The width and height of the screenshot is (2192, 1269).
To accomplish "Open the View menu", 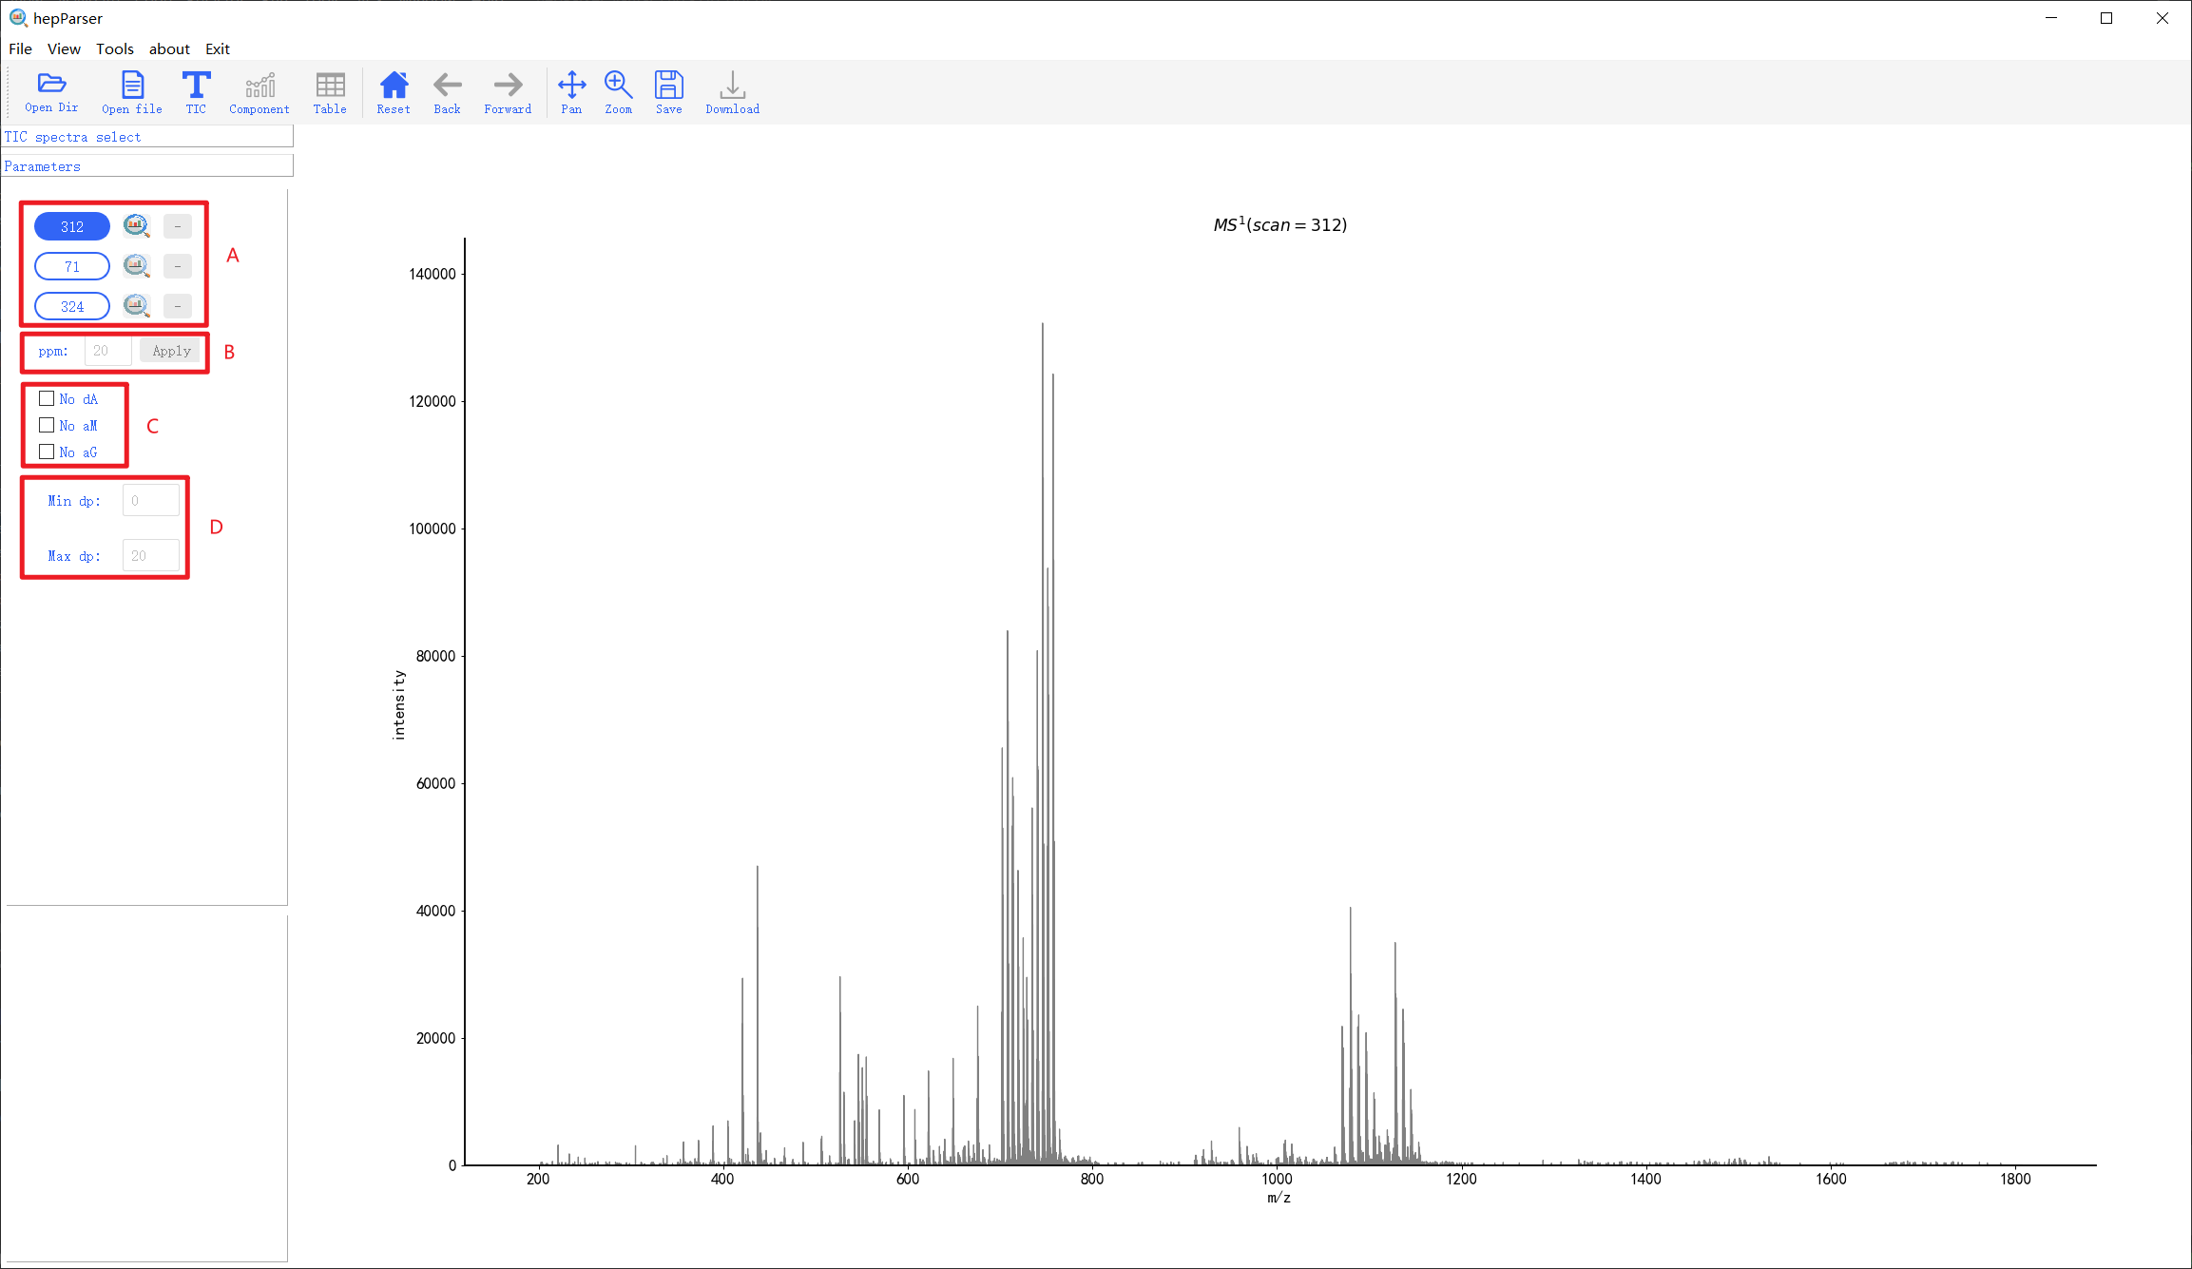I will (64, 48).
